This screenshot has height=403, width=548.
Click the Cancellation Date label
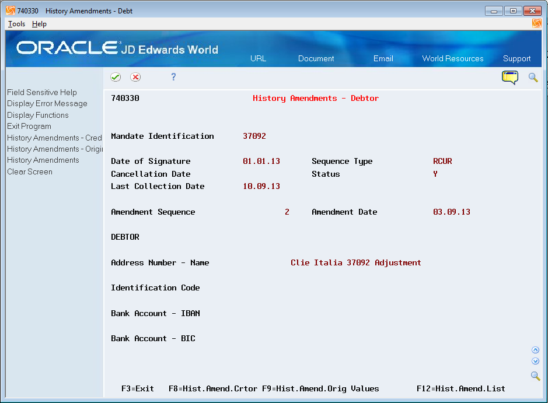151,174
